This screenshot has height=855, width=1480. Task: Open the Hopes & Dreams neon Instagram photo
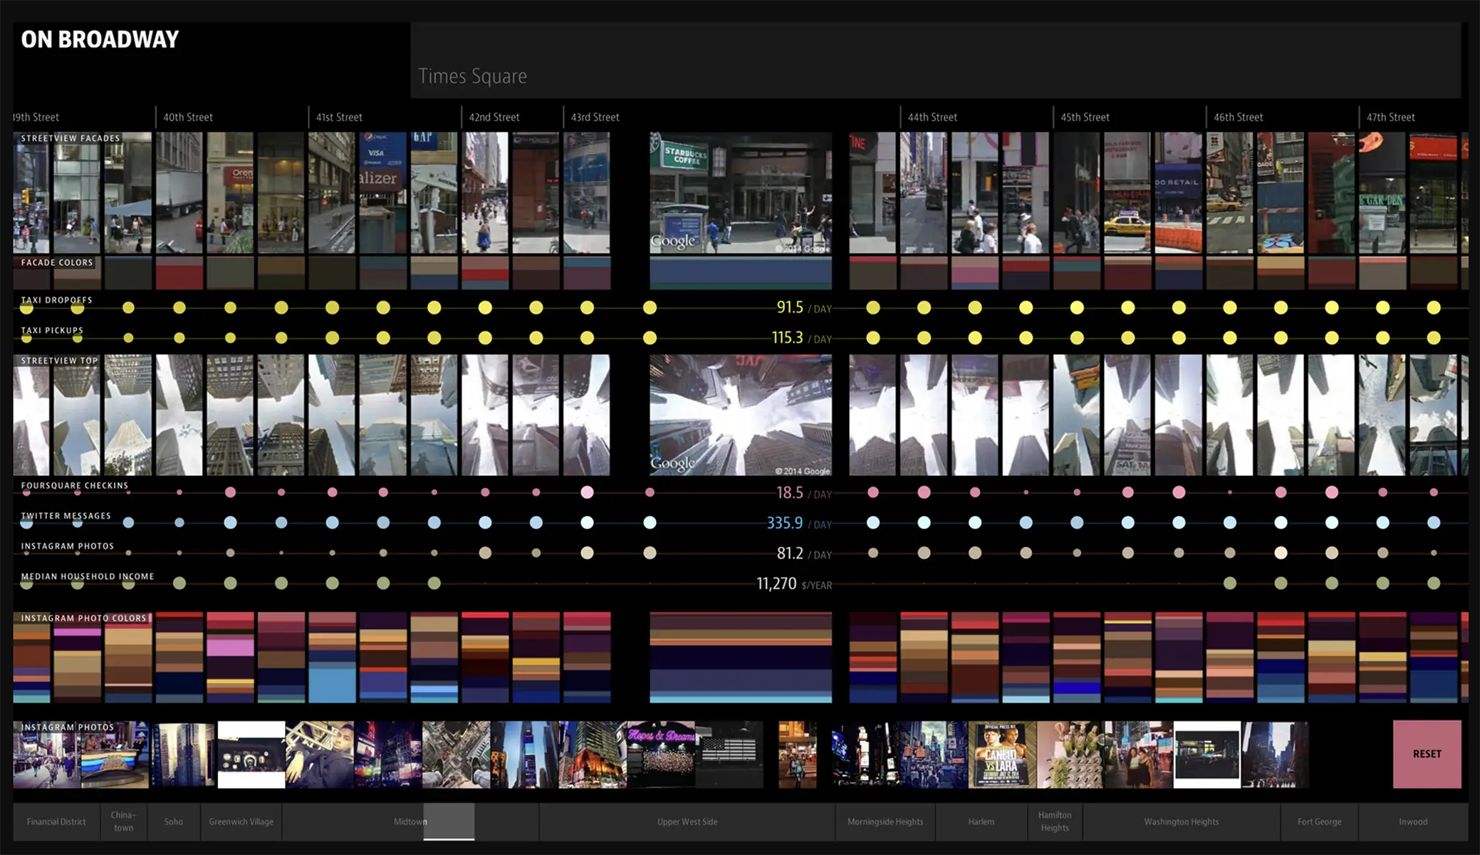[660, 755]
